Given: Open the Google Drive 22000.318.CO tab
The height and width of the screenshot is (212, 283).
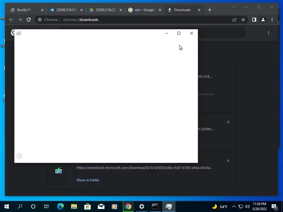Looking at the screenshot, I should click(106, 10).
